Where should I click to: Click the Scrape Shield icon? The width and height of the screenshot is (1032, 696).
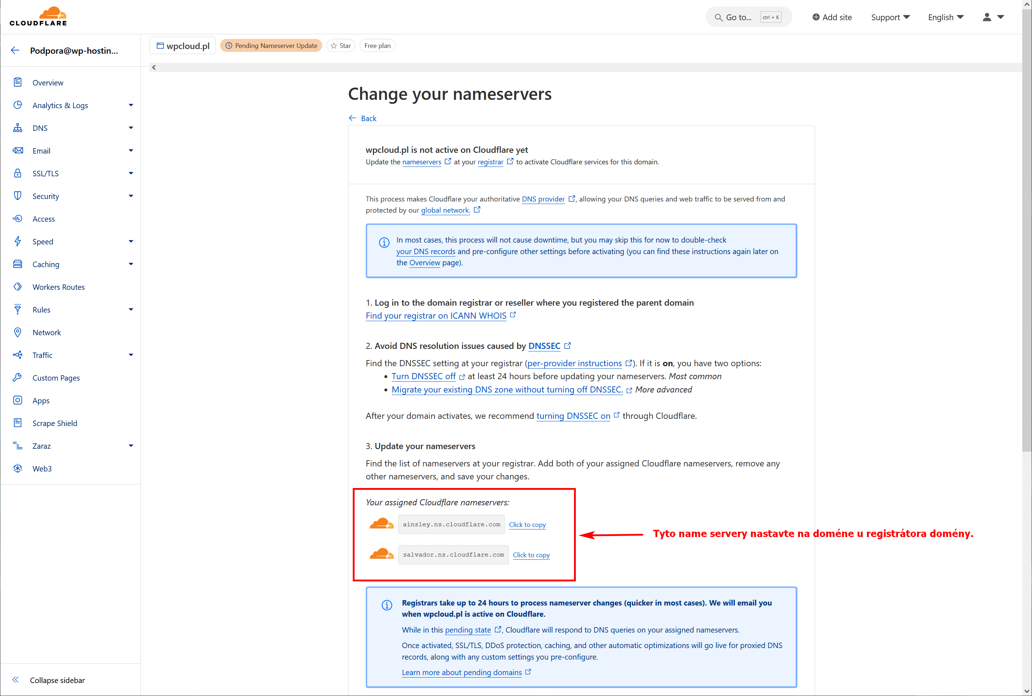18,423
